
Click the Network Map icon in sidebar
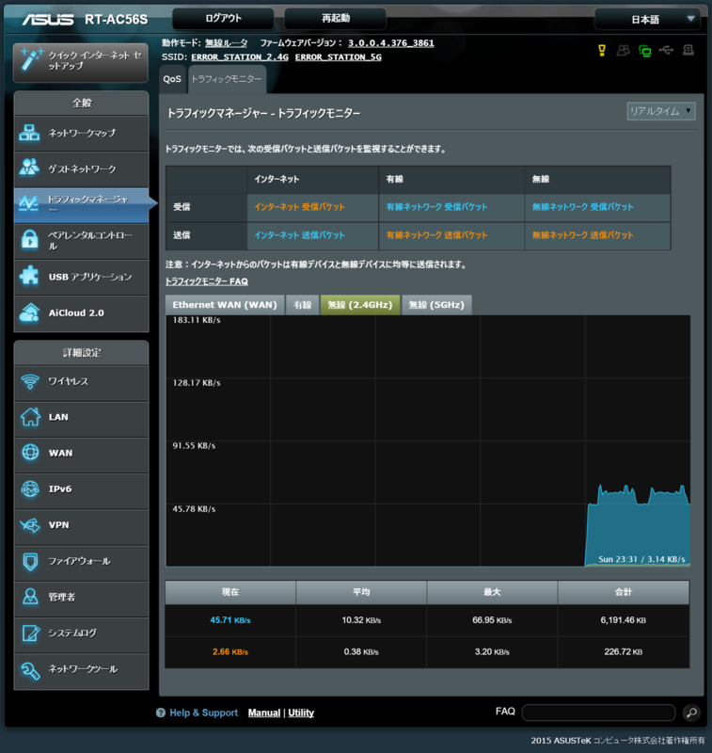(x=29, y=133)
